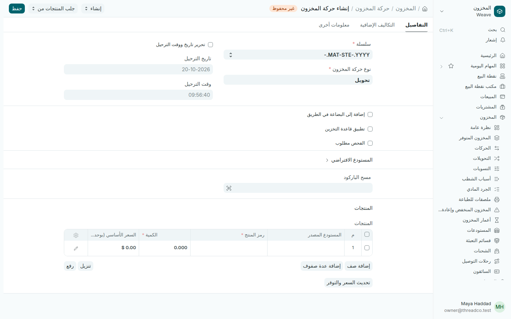Open the إنشاء dropdown button
Image resolution: width=511 pixels, height=319 pixels.
(x=93, y=9)
